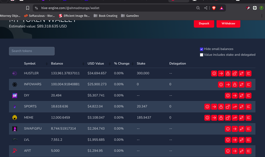
Task: Open info for the HUSTLER token
Action: [x=214, y=73]
